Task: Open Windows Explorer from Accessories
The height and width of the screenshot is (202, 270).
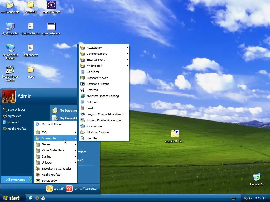Action: pos(104,132)
